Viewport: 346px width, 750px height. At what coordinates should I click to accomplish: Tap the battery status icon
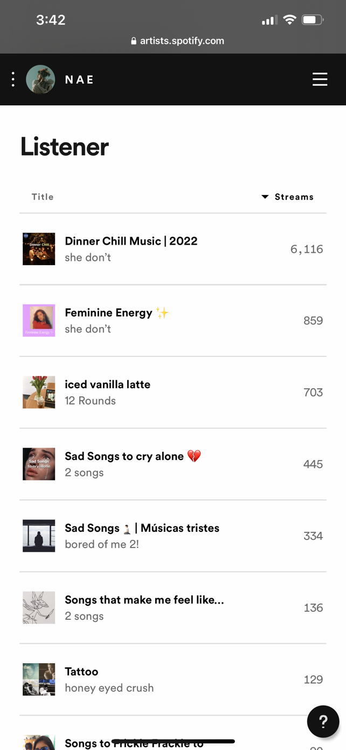pos(313,20)
